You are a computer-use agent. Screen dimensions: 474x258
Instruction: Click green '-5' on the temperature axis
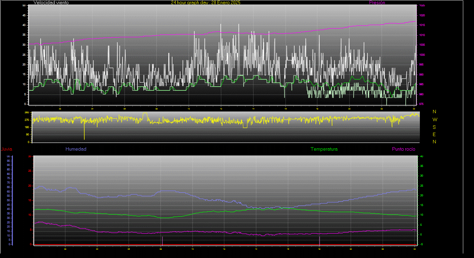[x=421, y=244]
